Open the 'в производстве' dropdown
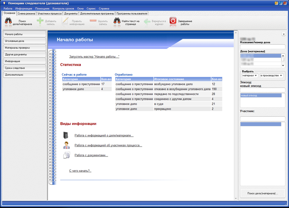Viewport: 289px width, 208px height. (x=271, y=75)
